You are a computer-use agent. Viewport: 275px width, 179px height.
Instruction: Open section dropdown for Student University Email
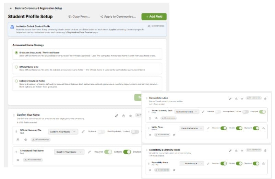tap(187, 112)
